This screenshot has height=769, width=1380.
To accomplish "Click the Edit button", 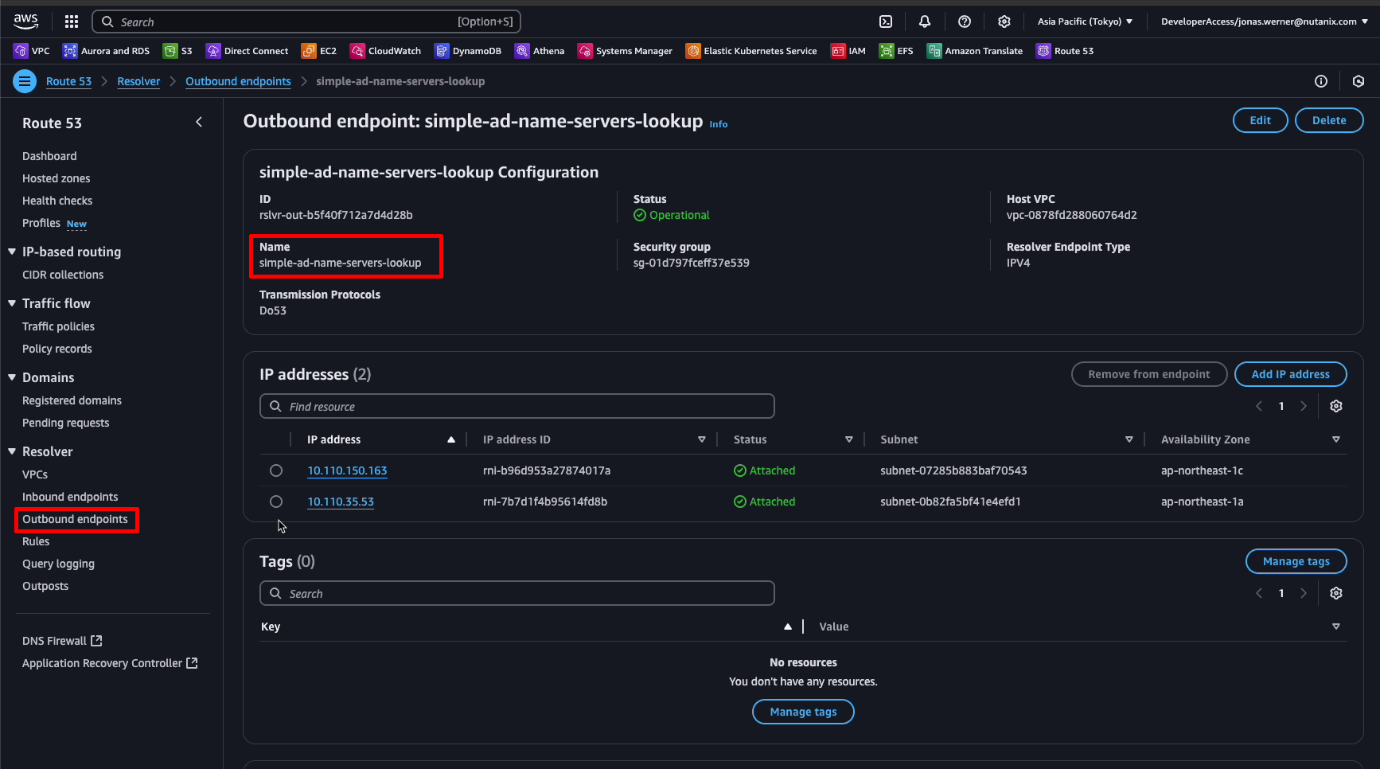I will [1260, 120].
